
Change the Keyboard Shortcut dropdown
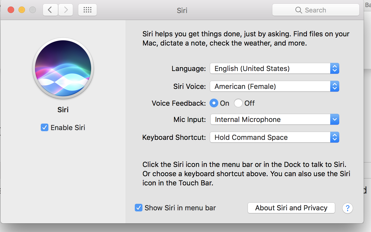click(x=275, y=137)
